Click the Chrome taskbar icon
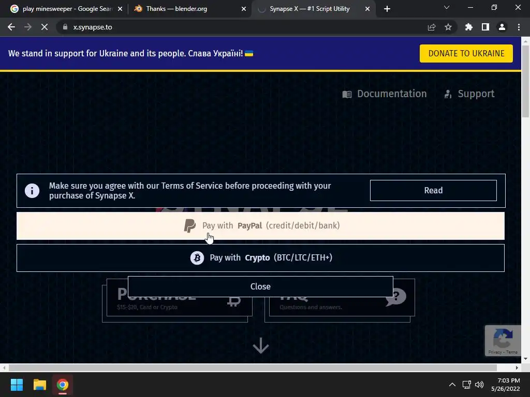530x397 pixels. pos(63,385)
